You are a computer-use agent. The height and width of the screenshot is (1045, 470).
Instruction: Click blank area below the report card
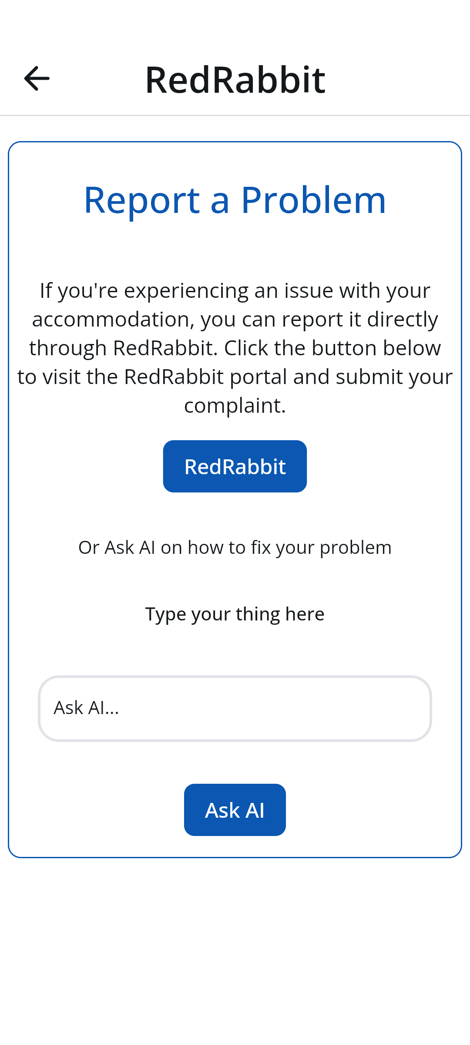tap(235, 949)
